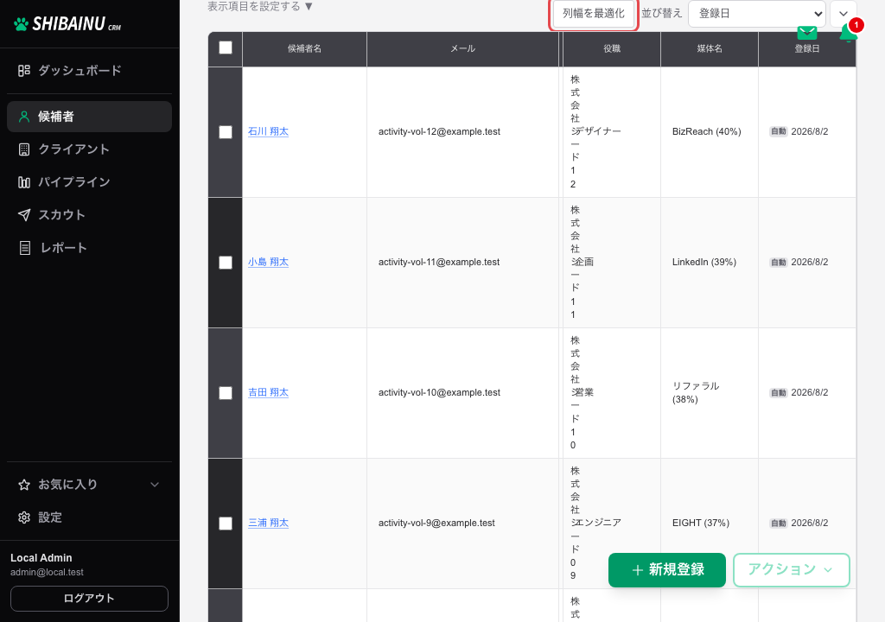Open candidate 吉田 翔太 link
Screen dimensions: 885x622
click(268, 392)
